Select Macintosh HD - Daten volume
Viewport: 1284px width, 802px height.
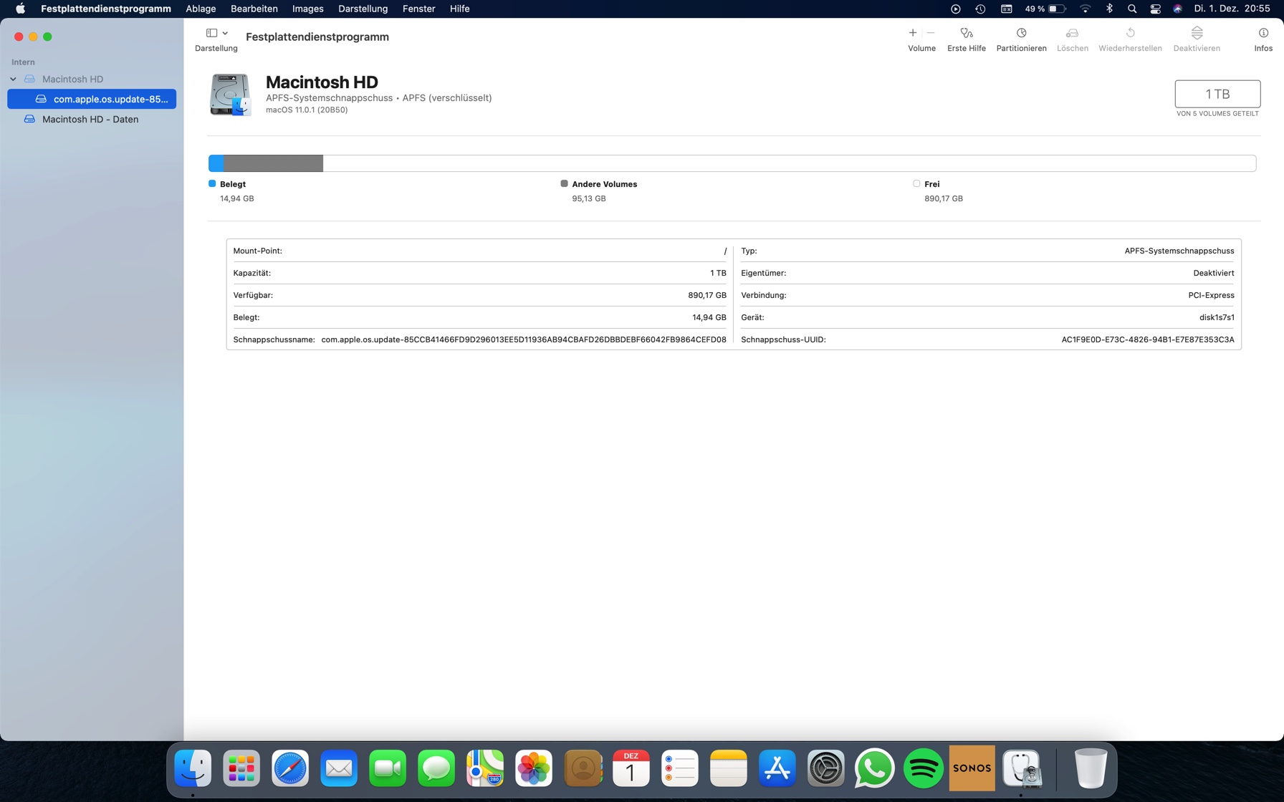[x=90, y=119]
